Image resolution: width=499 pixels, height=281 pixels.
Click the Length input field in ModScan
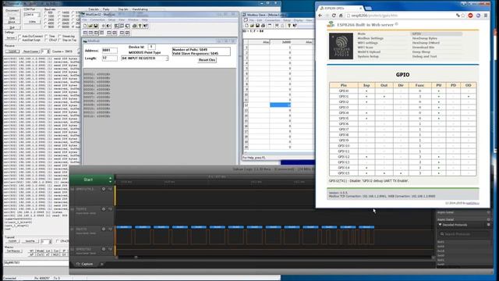109,58
